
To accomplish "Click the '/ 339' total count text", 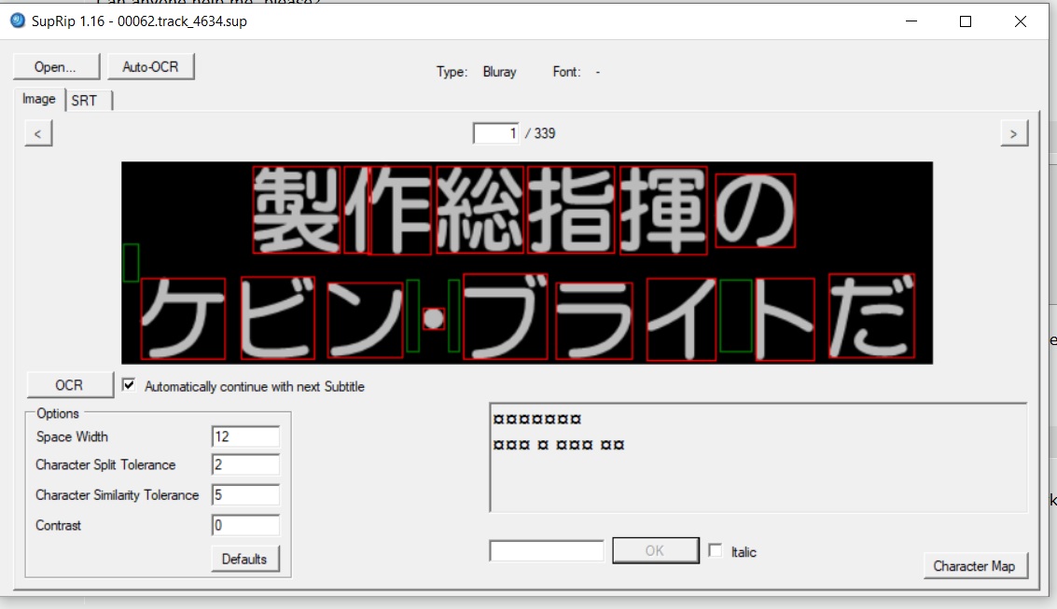I will [541, 133].
